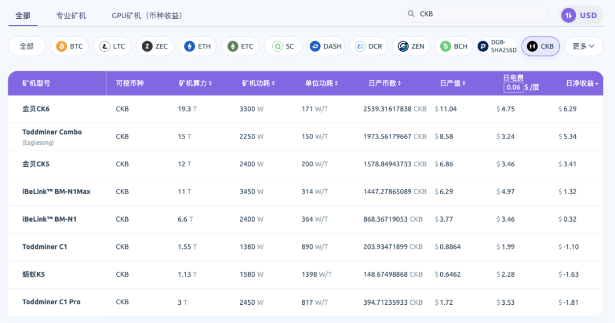The image size is (615, 323).
Task: Click the CKB coin icon
Action: (x=532, y=46)
